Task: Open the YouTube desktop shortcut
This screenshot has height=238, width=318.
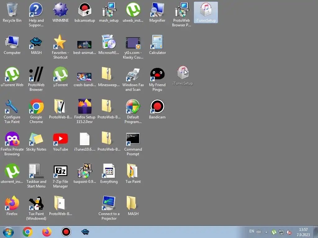Action: (61, 142)
